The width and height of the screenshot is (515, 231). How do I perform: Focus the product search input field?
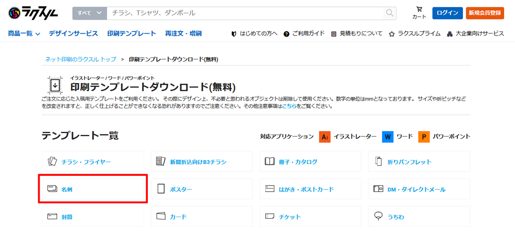click(x=245, y=13)
